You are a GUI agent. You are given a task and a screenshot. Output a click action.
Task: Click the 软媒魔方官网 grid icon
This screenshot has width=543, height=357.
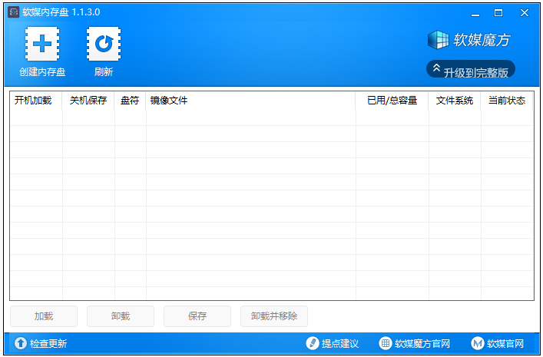[x=385, y=343]
